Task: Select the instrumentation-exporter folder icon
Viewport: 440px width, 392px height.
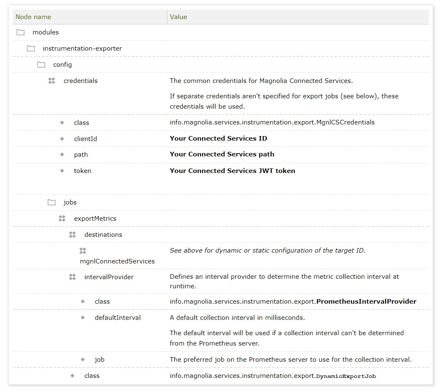Action: click(31, 48)
